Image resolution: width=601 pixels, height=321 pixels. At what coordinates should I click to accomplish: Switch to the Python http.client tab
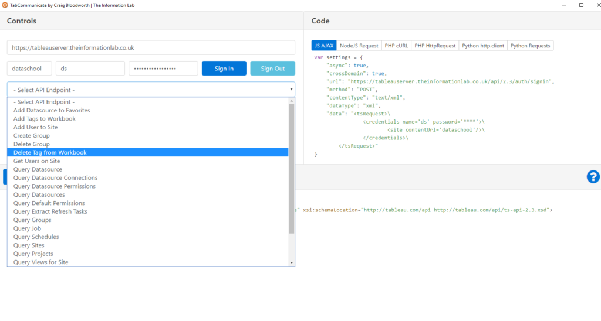tap(483, 46)
